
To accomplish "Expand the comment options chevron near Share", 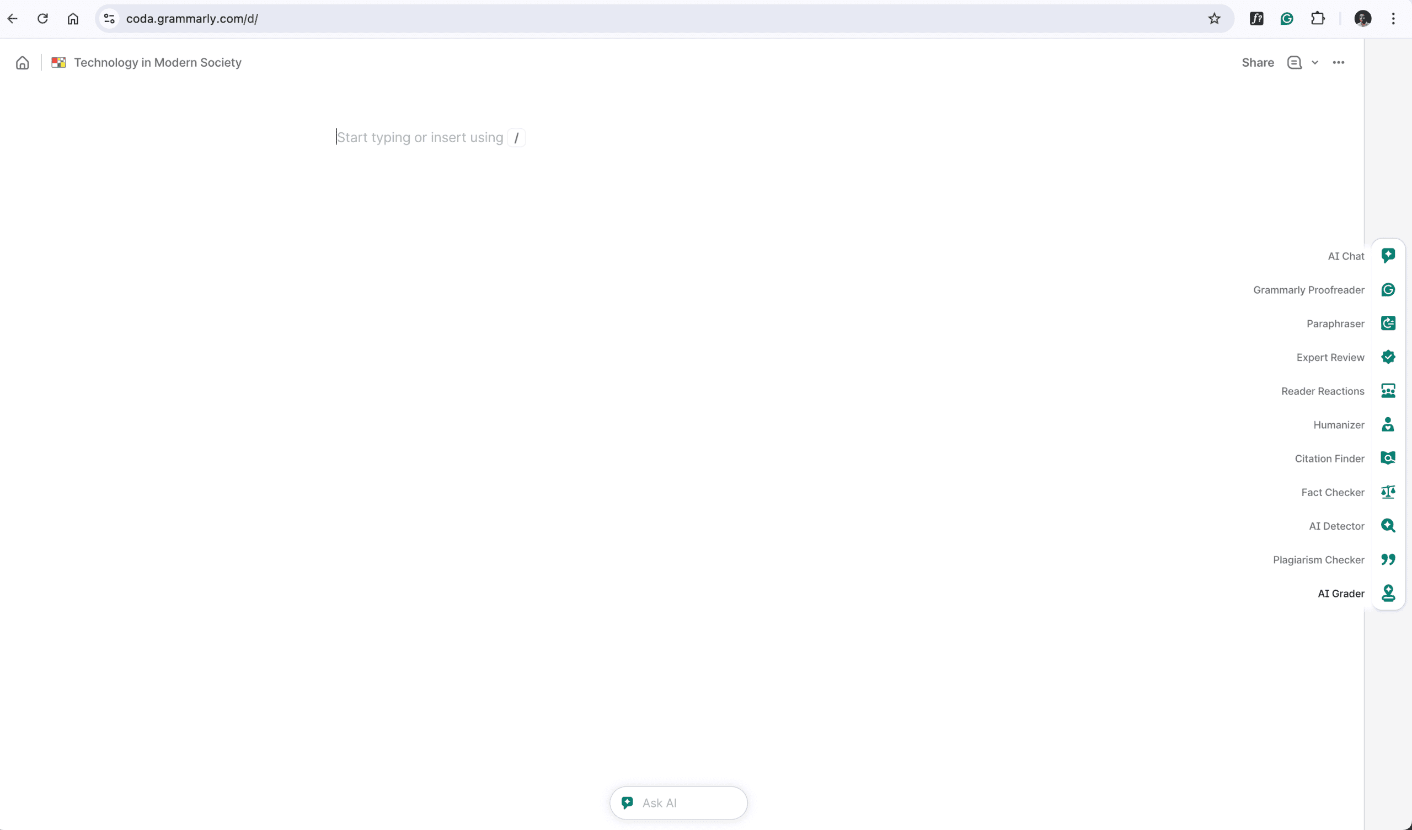I will pos(1315,63).
